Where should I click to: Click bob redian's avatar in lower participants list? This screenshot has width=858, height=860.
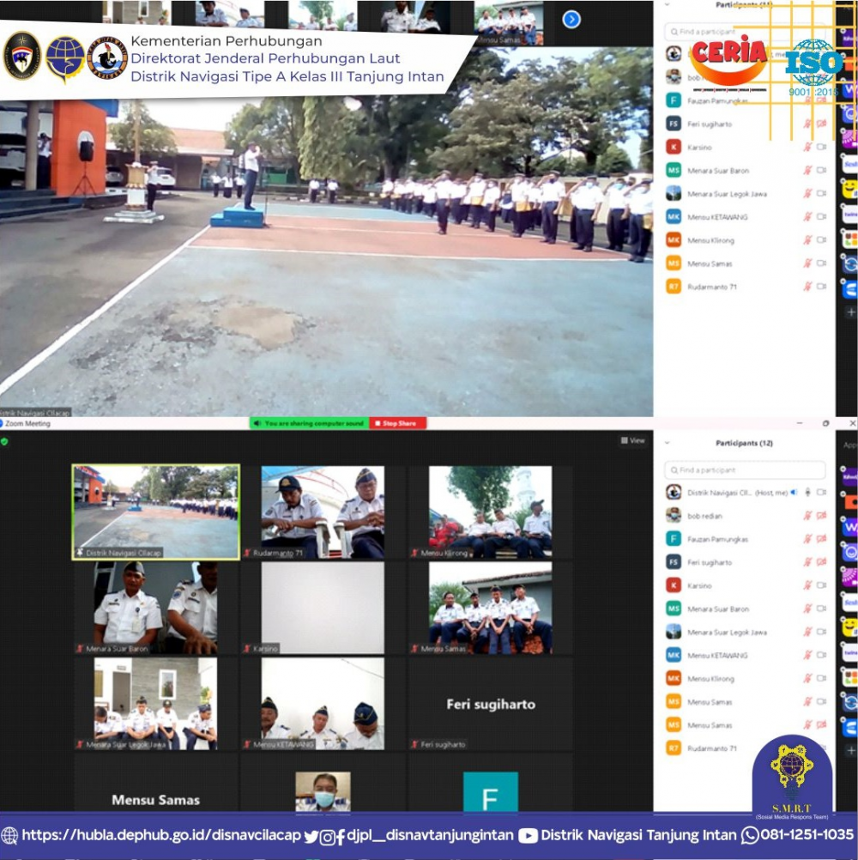(674, 516)
